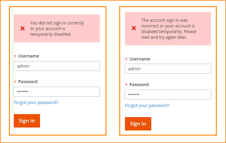Click the 'You did not sign in correctly' message
Screen dimensions: 226x143
(x=57, y=29)
